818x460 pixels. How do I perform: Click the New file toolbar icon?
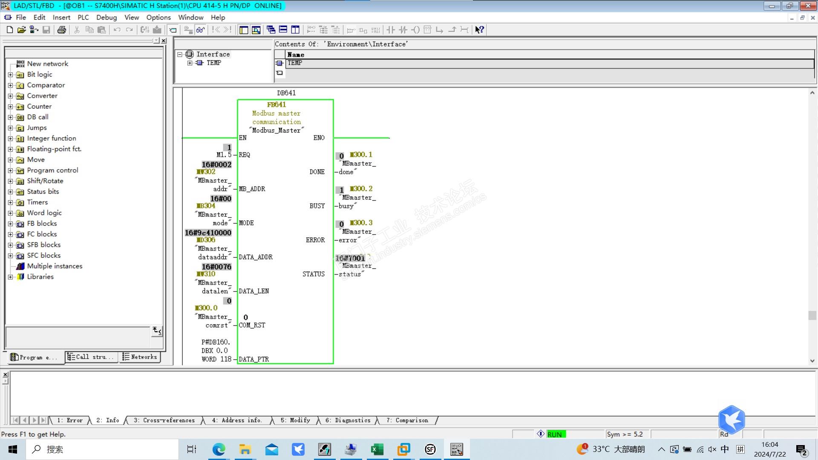(9, 30)
